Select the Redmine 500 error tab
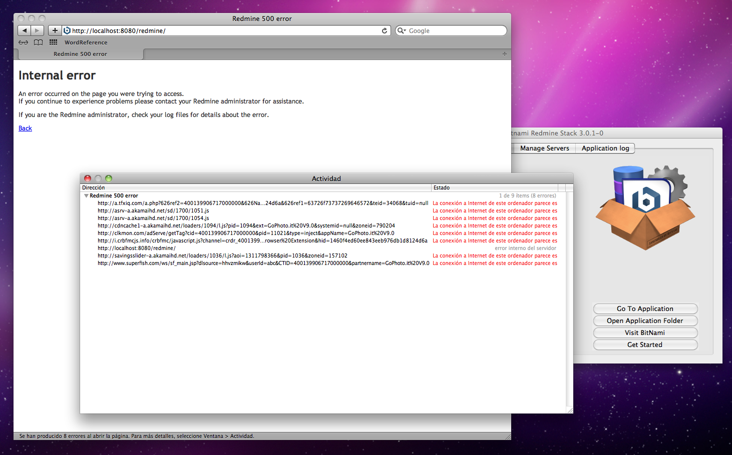This screenshot has height=455, width=732. [80, 54]
